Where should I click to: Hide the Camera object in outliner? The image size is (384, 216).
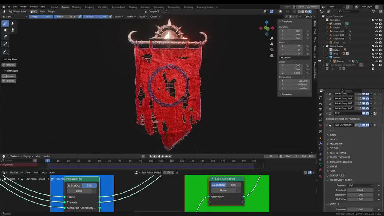click(377, 24)
